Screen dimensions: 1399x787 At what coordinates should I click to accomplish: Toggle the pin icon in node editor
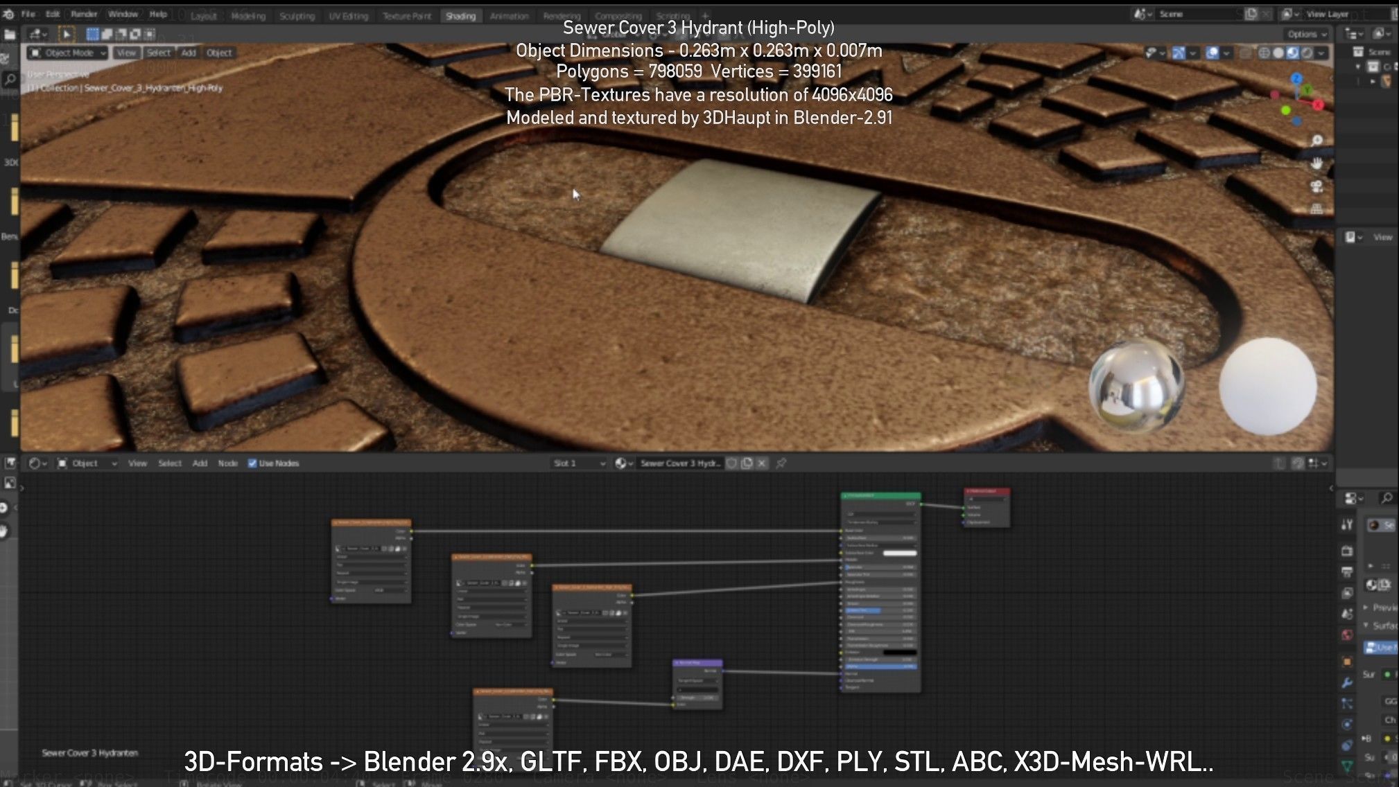[781, 463]
